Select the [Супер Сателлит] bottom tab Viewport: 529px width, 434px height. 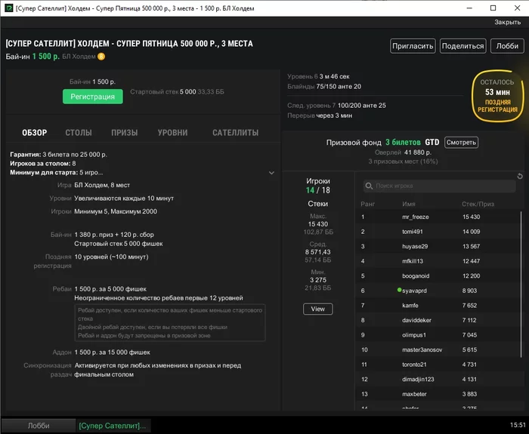[113, 426]
